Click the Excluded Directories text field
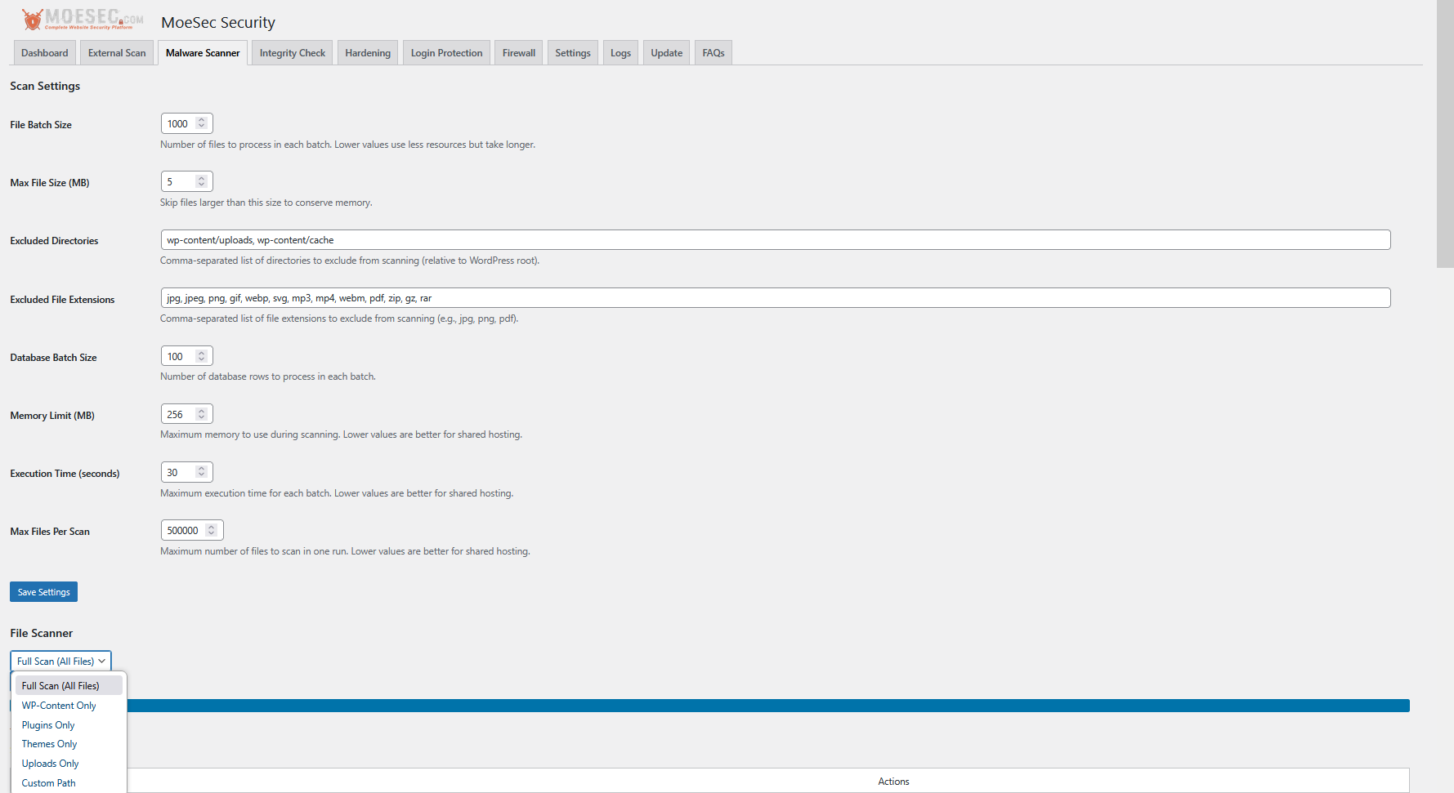The image size is (1454, 793). tap(775, 240)
